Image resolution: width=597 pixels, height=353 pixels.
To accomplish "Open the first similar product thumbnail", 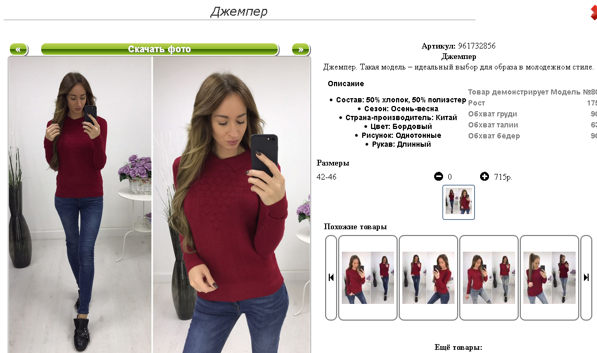I will [x=368, y=278].
